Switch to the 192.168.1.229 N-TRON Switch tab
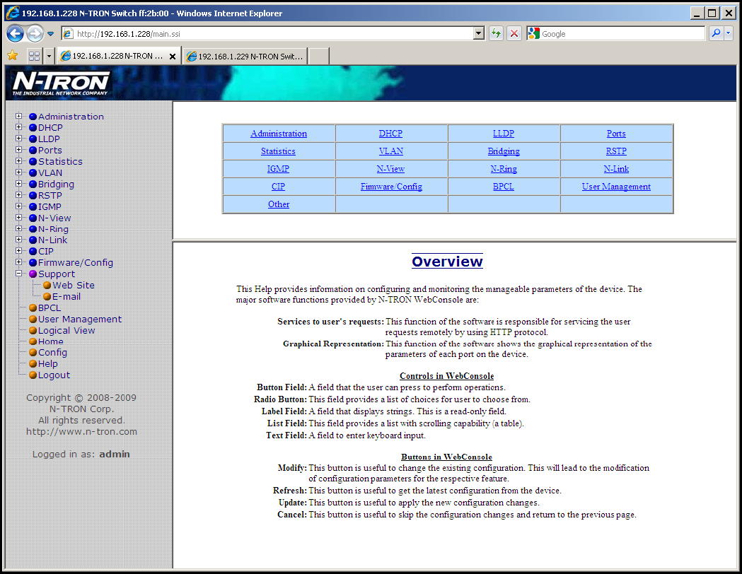 pos(245,57)
